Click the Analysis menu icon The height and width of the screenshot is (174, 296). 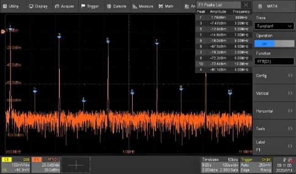(x=187, y=6)
